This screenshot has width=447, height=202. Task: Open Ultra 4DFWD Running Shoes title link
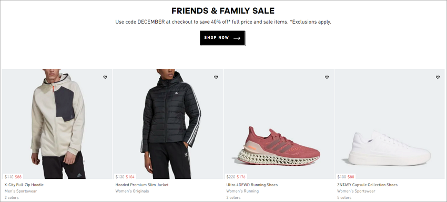coord(252,185)
